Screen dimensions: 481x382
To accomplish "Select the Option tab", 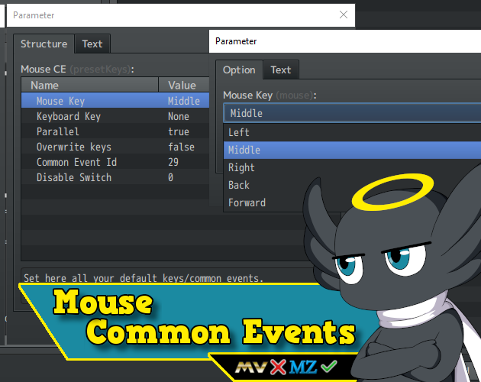I will coord(239,70).
